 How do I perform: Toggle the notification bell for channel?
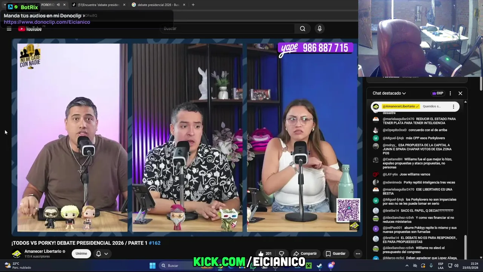[x=98, y=254]
